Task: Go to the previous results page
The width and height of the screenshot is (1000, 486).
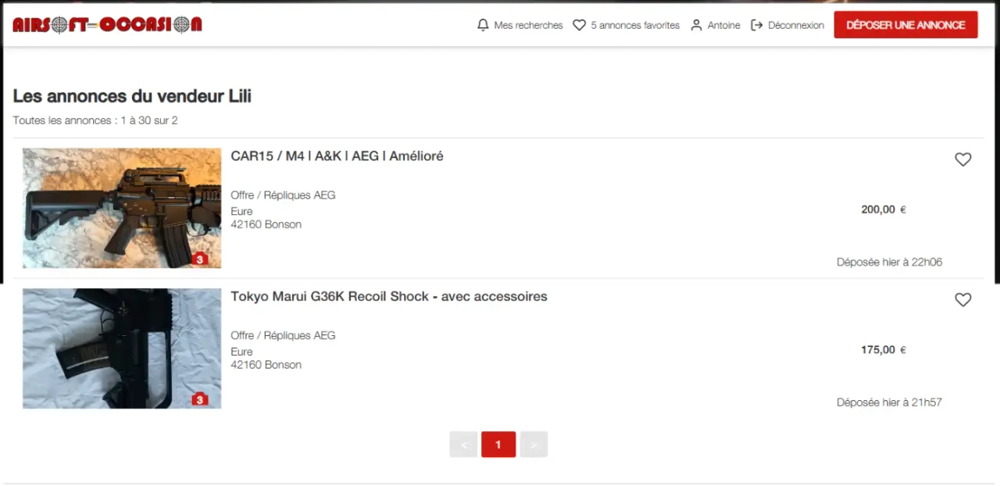Action: coord(463,445)
